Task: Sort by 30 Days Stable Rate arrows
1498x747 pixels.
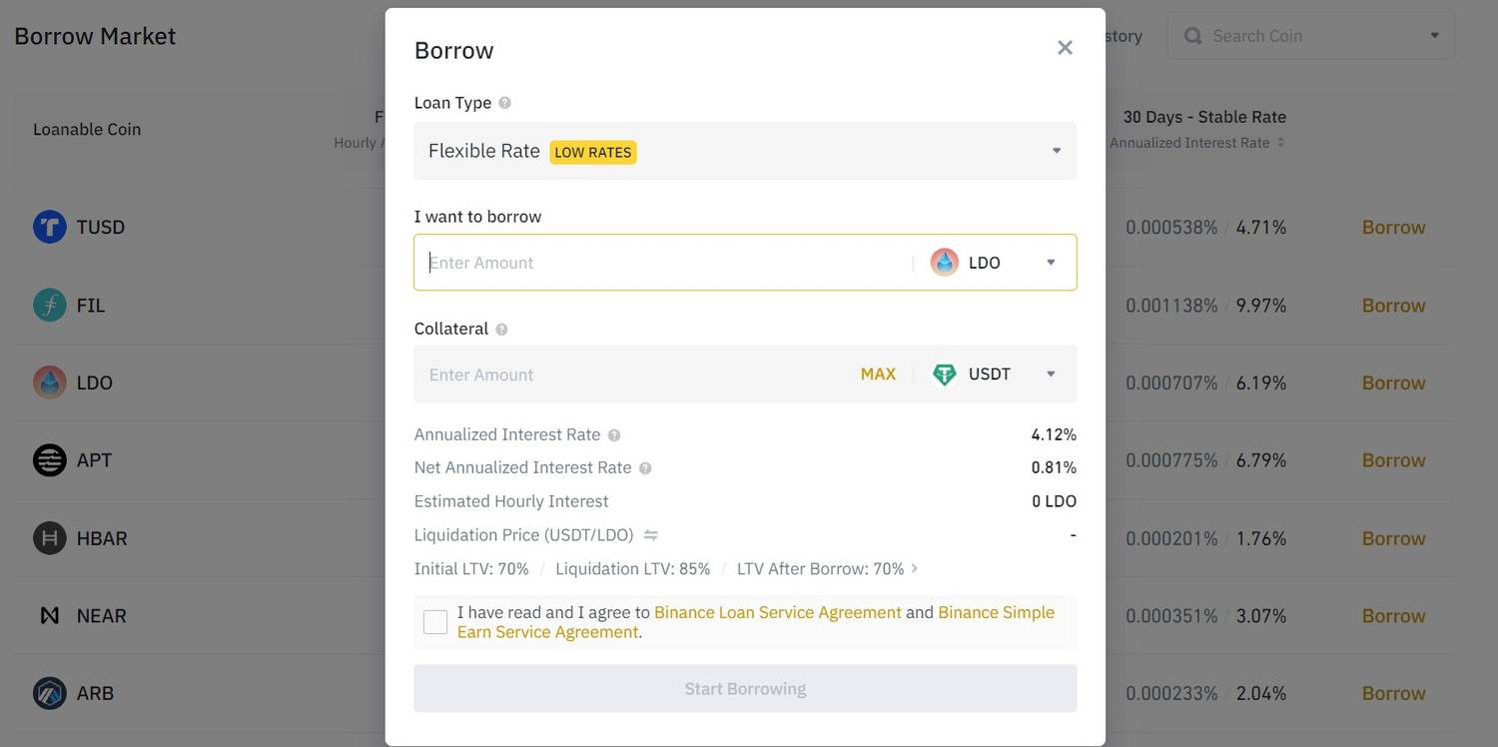Action: [1281, 143]
